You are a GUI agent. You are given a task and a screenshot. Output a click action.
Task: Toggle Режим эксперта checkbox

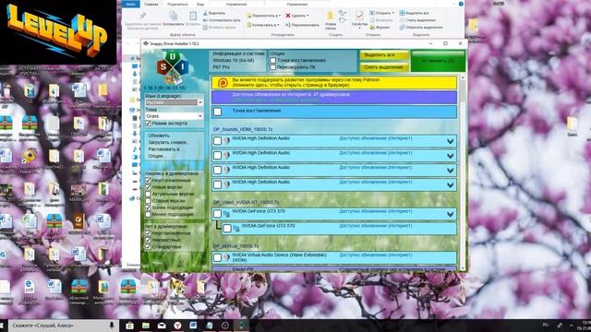tap(148, 124)
